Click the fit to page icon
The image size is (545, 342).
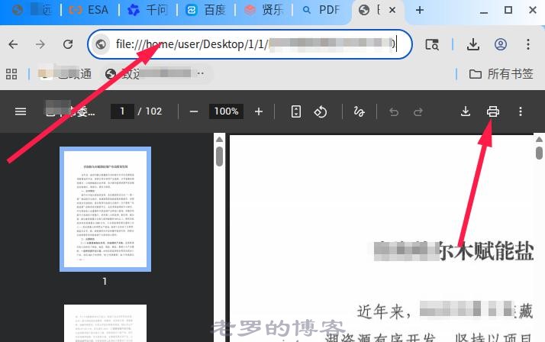click(296, 111)
